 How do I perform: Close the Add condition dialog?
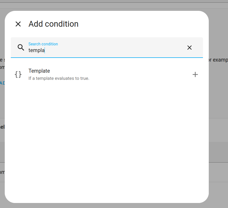point(18,24)
